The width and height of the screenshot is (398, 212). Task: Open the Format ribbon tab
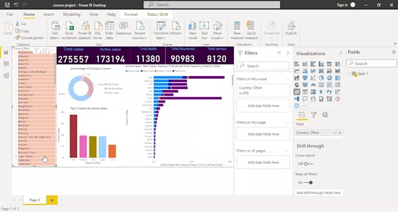[131, 15]
